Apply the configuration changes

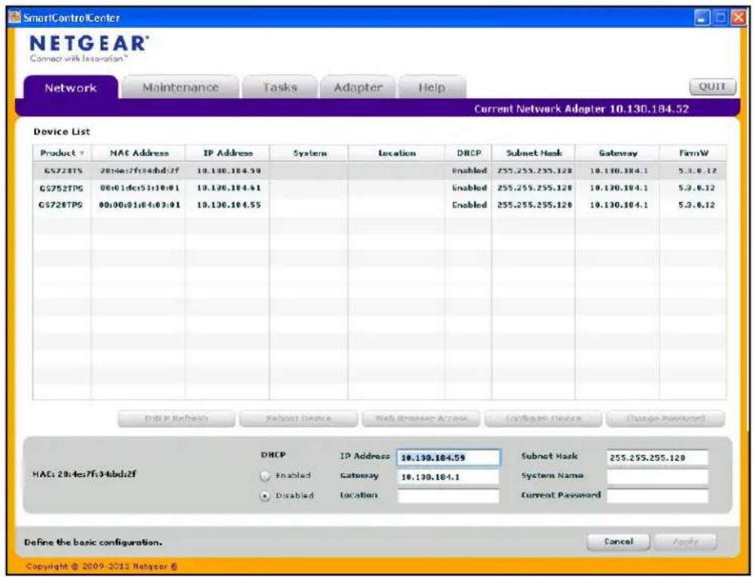click(685, 542)
